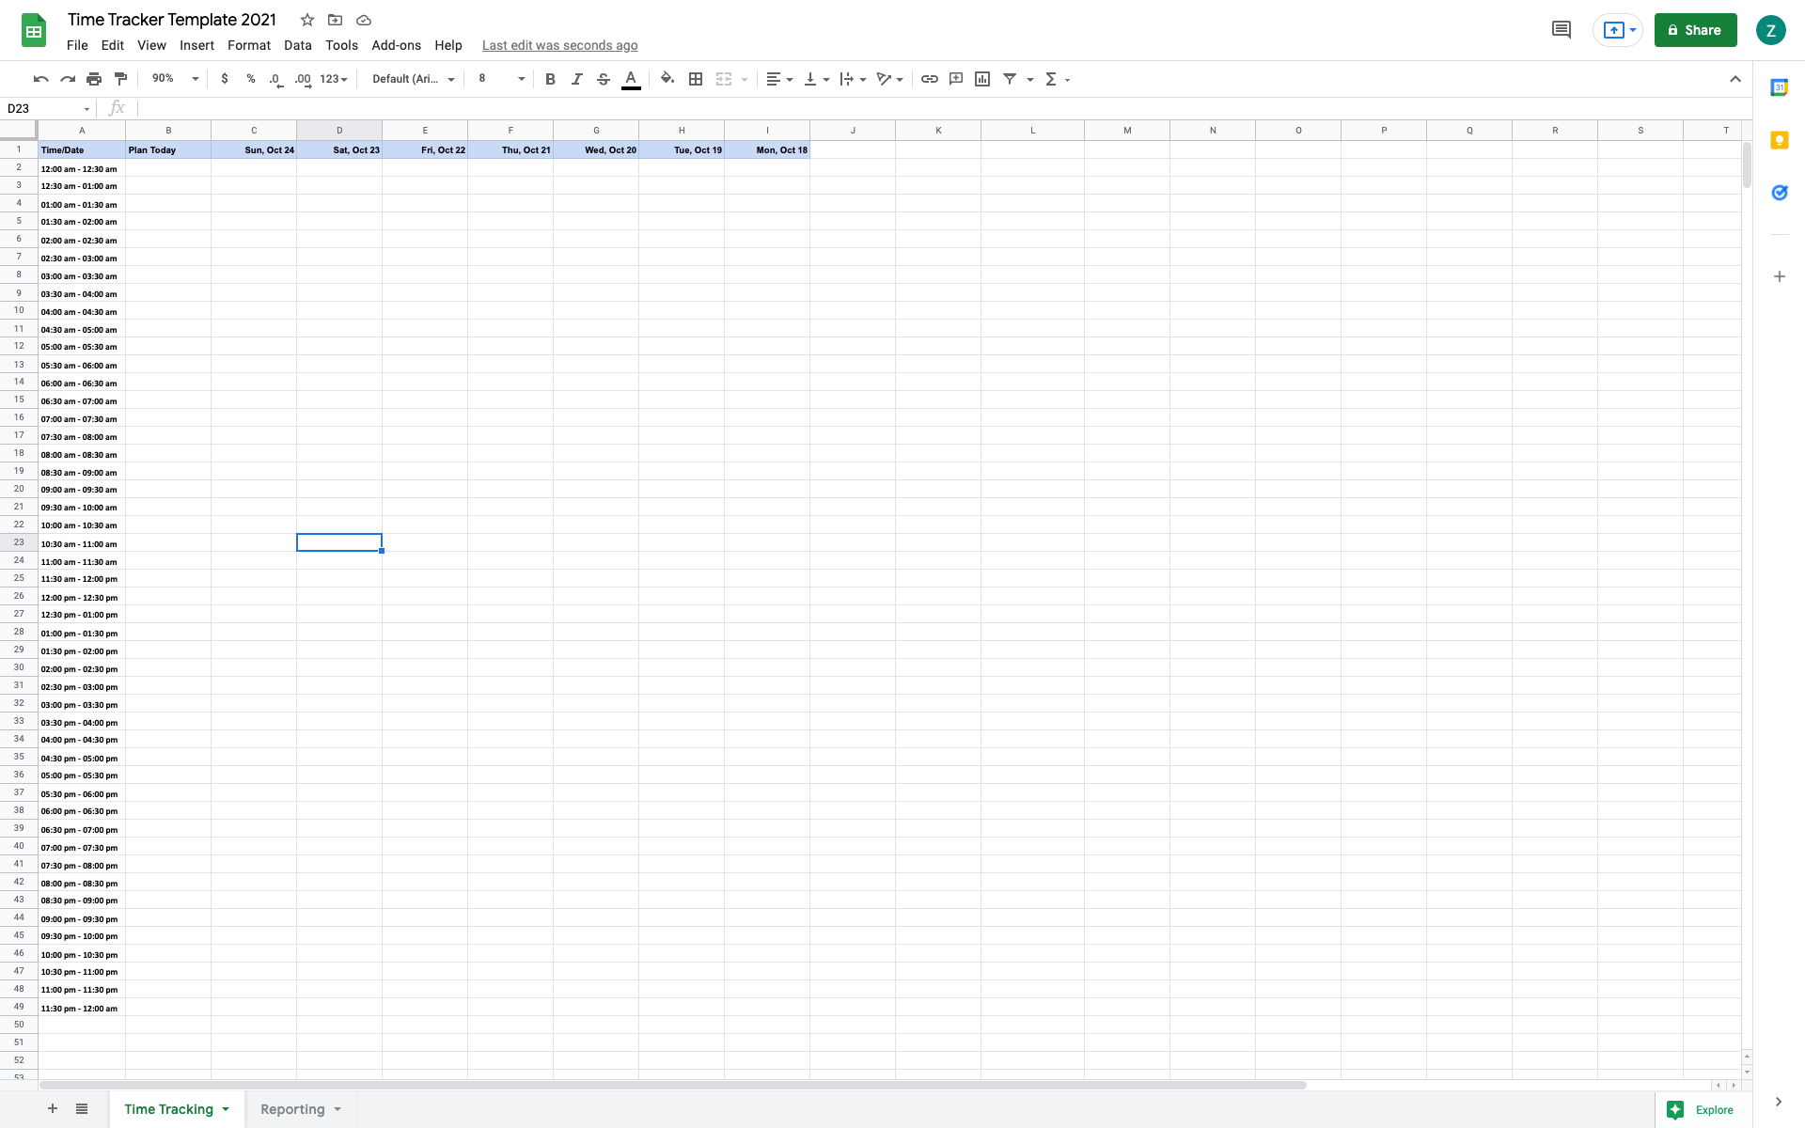Switch to the Reporting sheet tab
This screenshot has width=1805, height=1128.
[292, 1109]
